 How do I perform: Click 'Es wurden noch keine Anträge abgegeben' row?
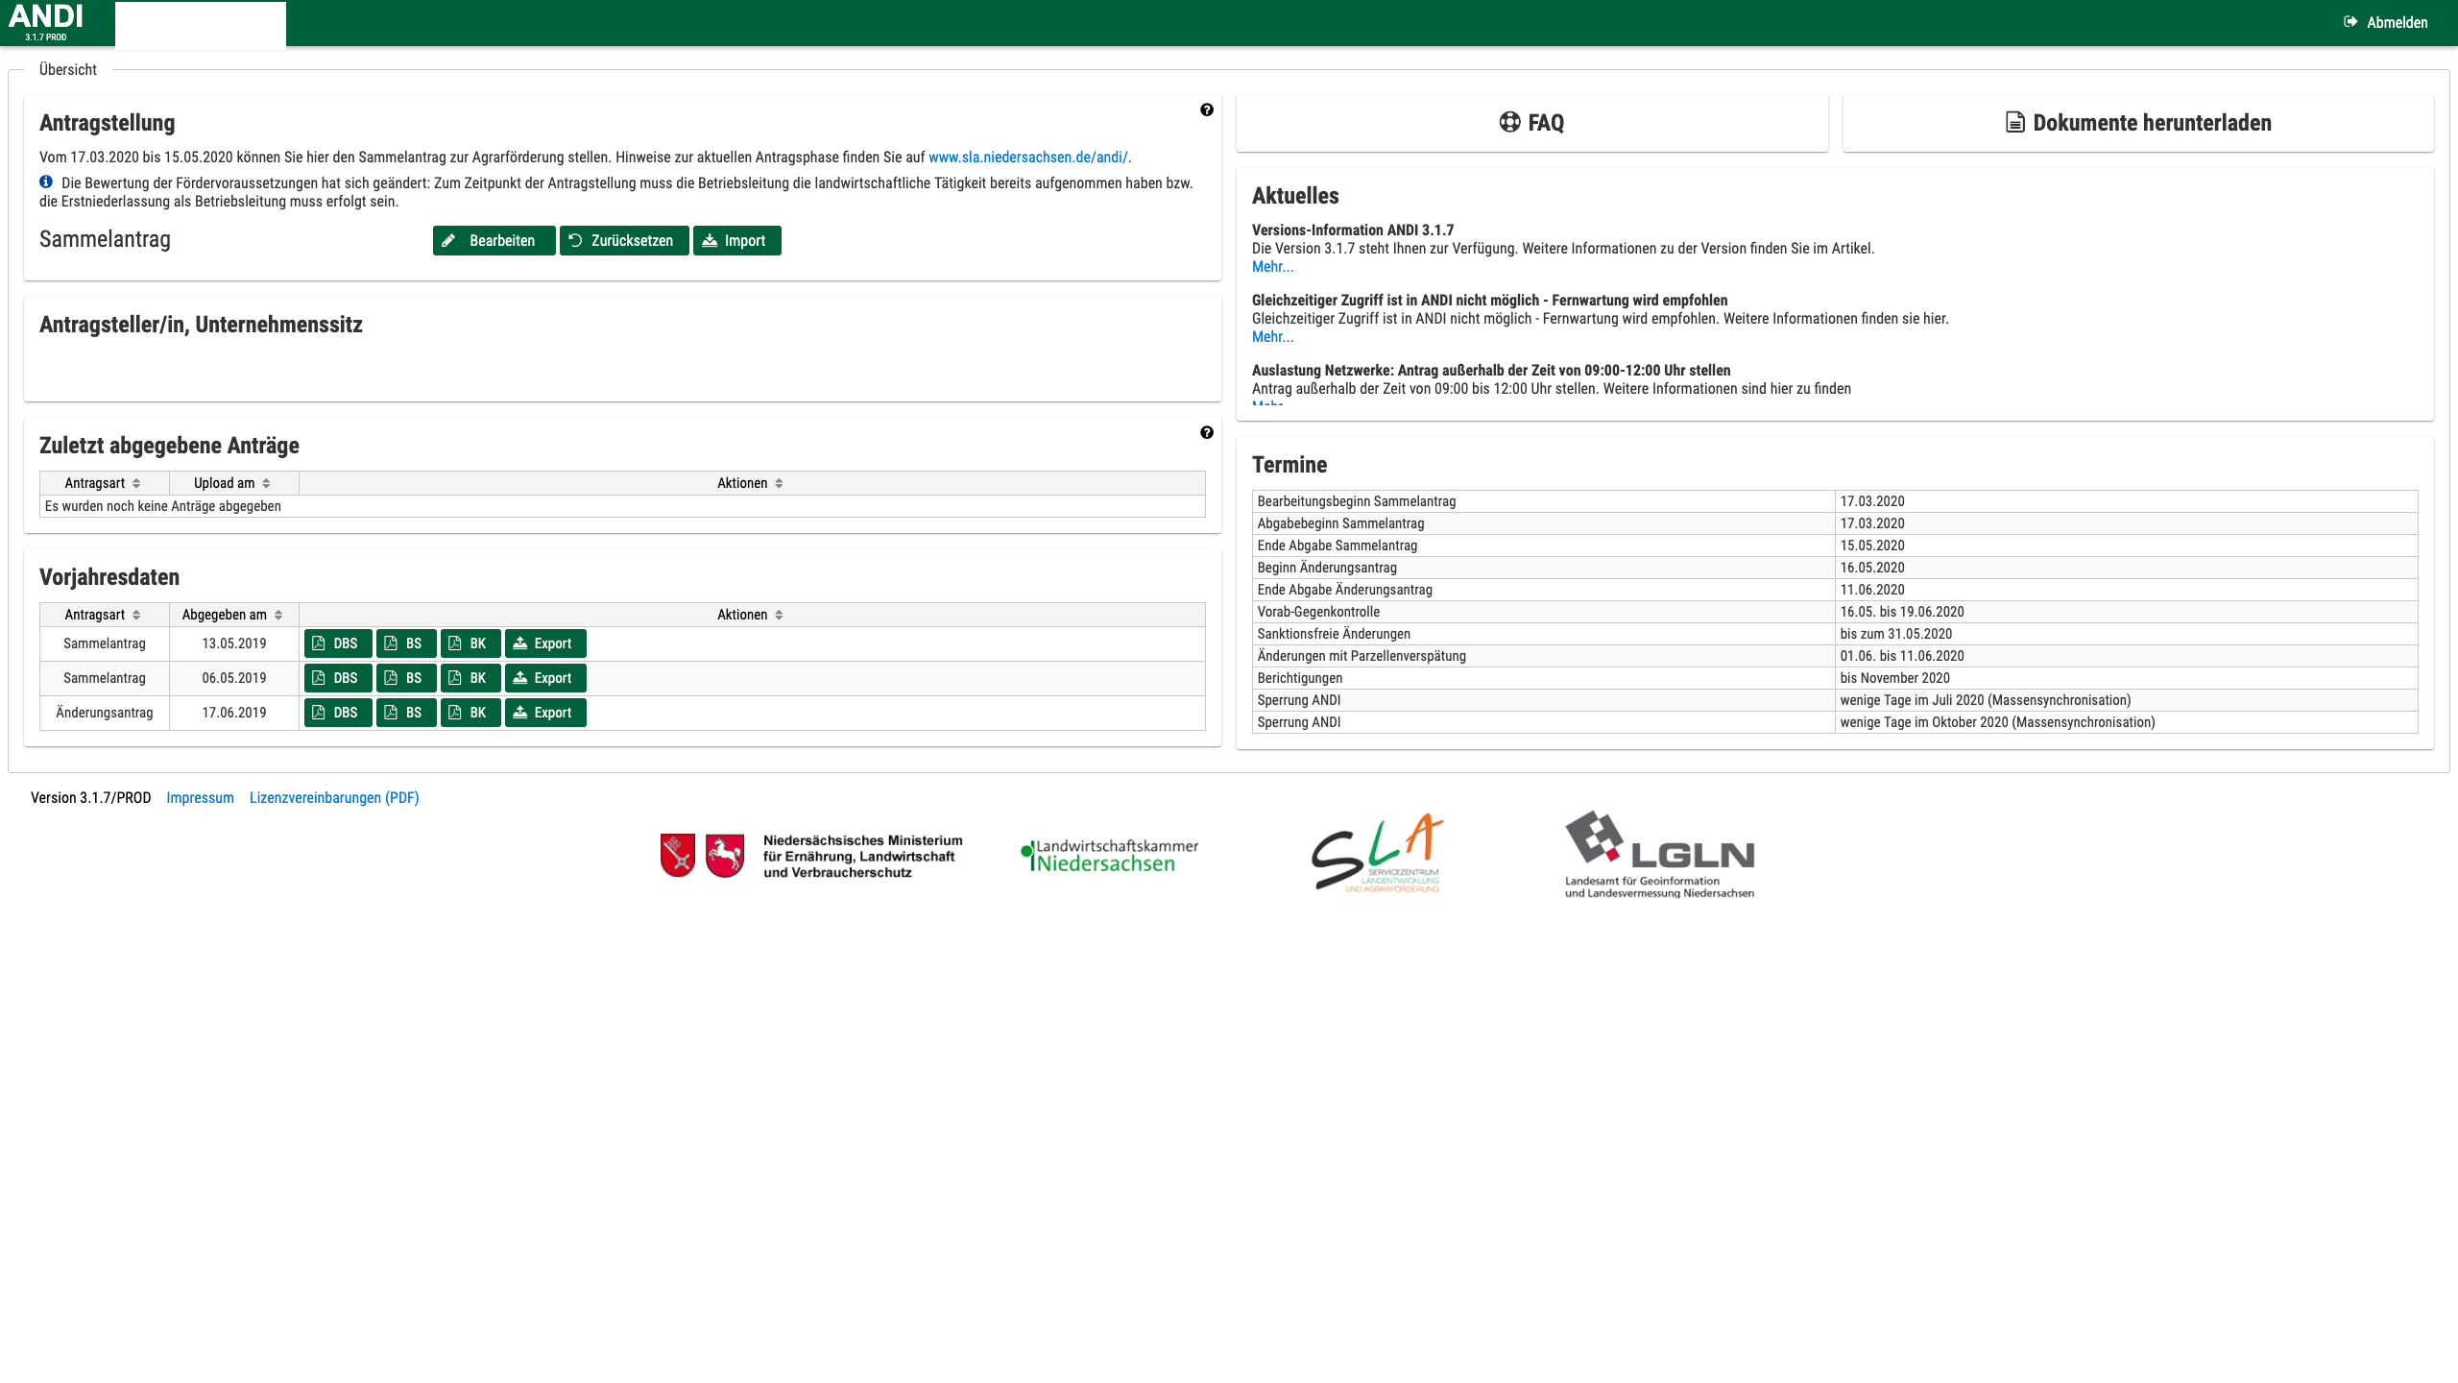tap(622, 506)
